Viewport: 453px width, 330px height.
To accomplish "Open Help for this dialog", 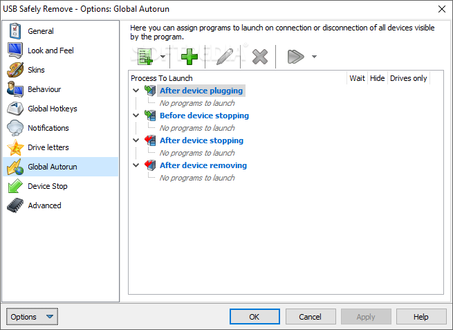I will click(x=421, y=317).
